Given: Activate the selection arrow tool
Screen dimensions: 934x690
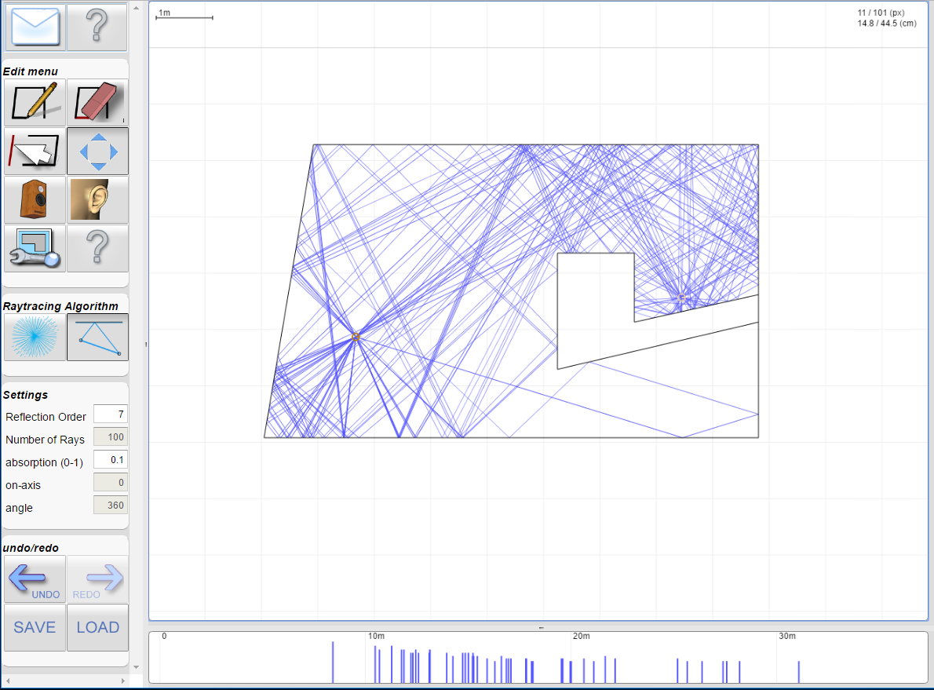Looking at the screenshot, I should point(35,151).
